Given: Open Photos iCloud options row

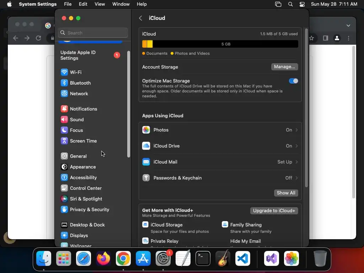Looking at the screenshot, I should 220,130.
